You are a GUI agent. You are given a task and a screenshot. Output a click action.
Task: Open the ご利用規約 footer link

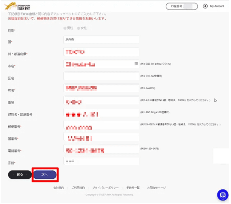coord(78,188)
